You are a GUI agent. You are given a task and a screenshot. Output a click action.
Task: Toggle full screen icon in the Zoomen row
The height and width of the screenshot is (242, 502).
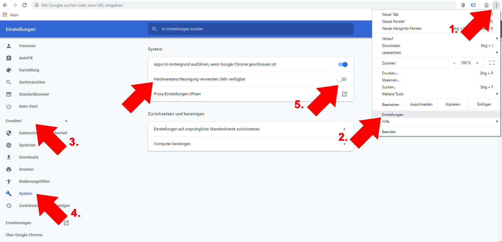click(x=492, y=63)
